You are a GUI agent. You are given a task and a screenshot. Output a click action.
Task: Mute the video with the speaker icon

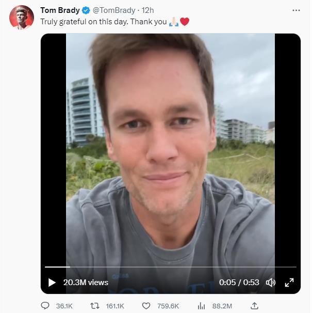(271, 283)
